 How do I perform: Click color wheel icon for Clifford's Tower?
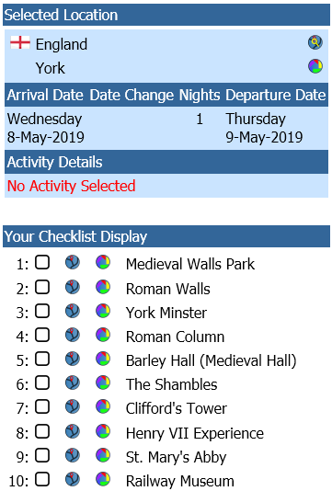point(103,406)
